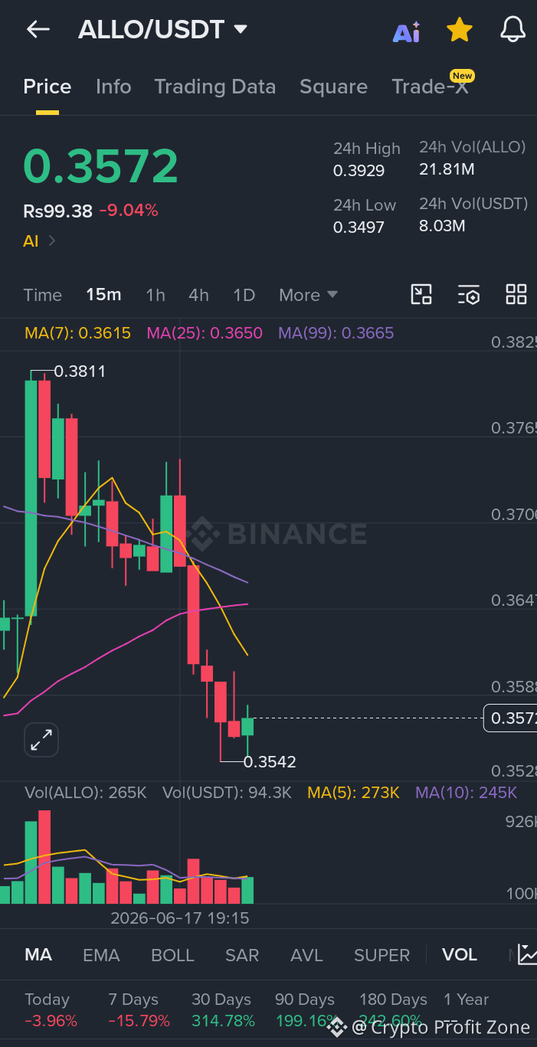Viewport: 537px width, 1047px height.
Task: Toggle the VOL sub-indicator
Action: coord(460,955)
